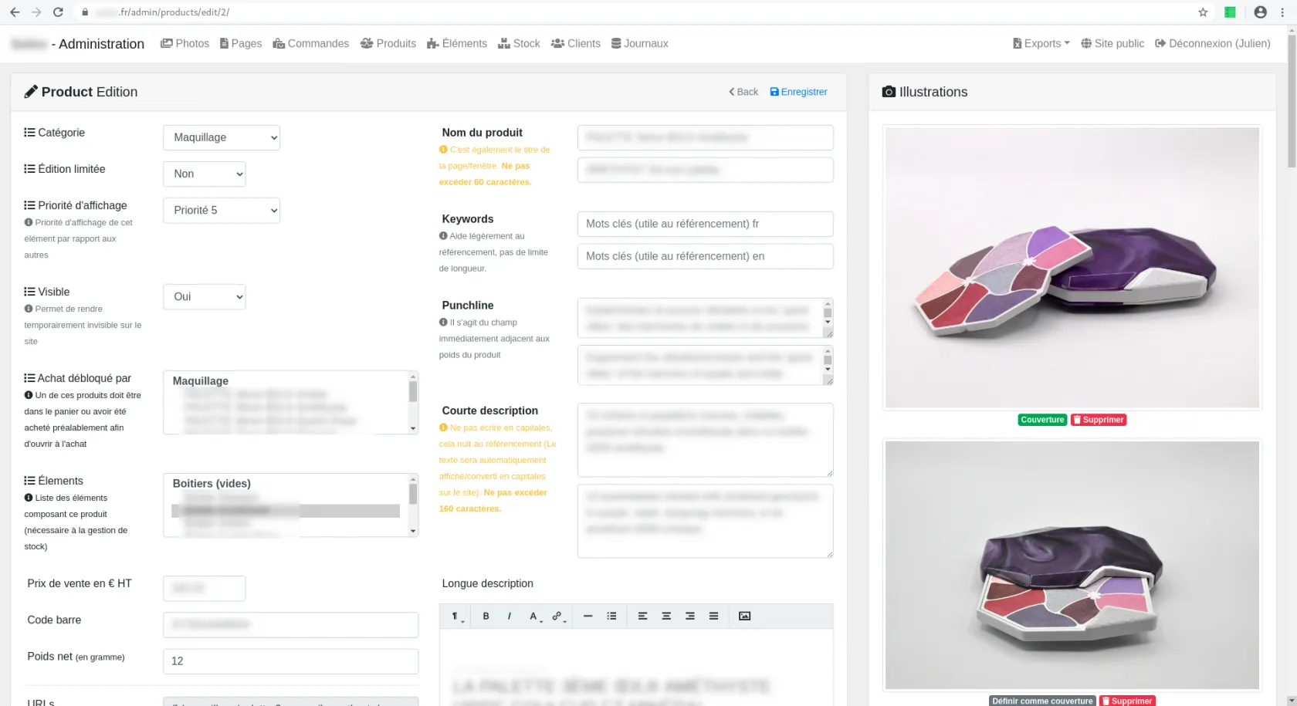The width and height of the screenshot is (1297, 706).
Task: Set second image with Définir comme couverture
Action: tap(1041, 701)
